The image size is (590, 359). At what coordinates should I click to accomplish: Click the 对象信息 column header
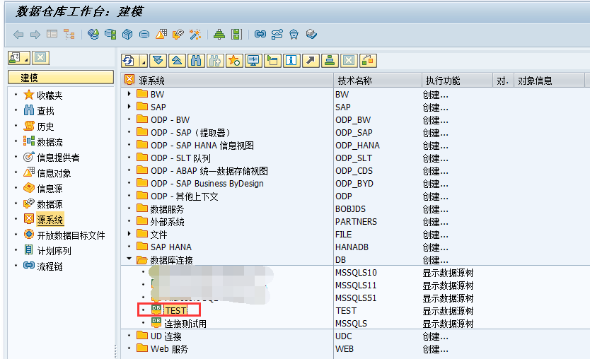(x=549, y=81)
